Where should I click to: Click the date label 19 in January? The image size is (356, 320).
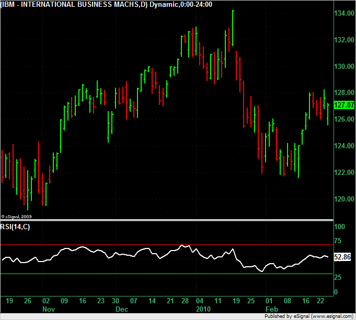pos(236,301)
